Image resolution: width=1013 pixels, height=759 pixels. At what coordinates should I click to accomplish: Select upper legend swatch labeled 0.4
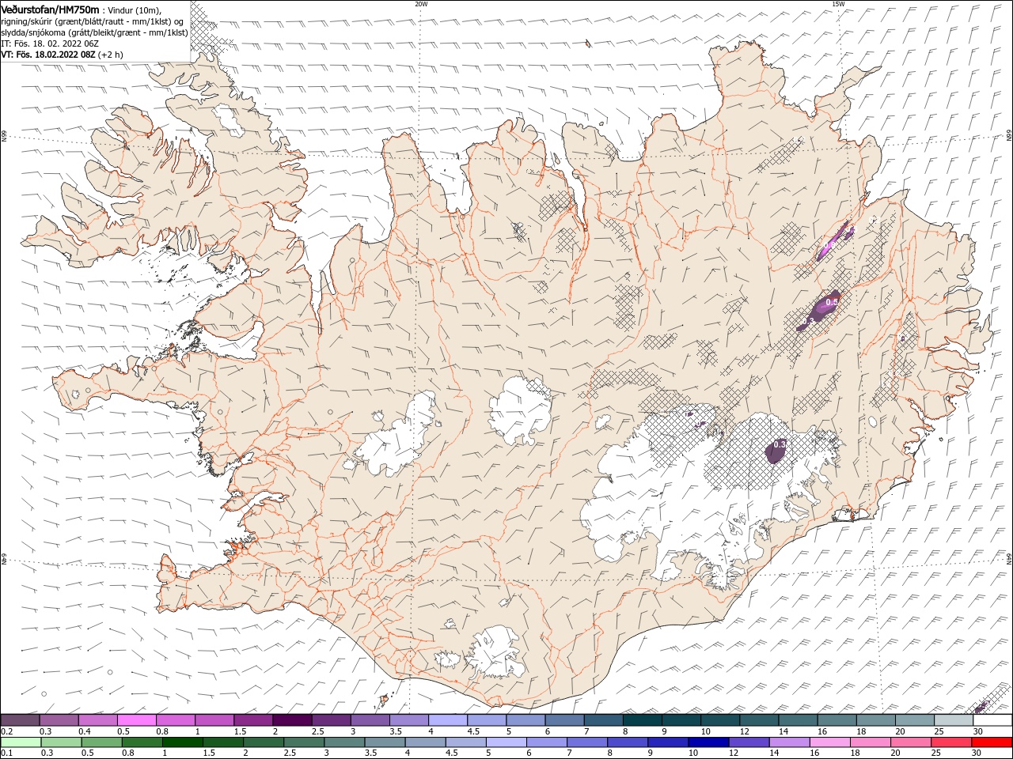(x=97, y=719)
